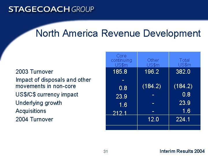Click the 382.0 total turnover value

coord(183,72)
